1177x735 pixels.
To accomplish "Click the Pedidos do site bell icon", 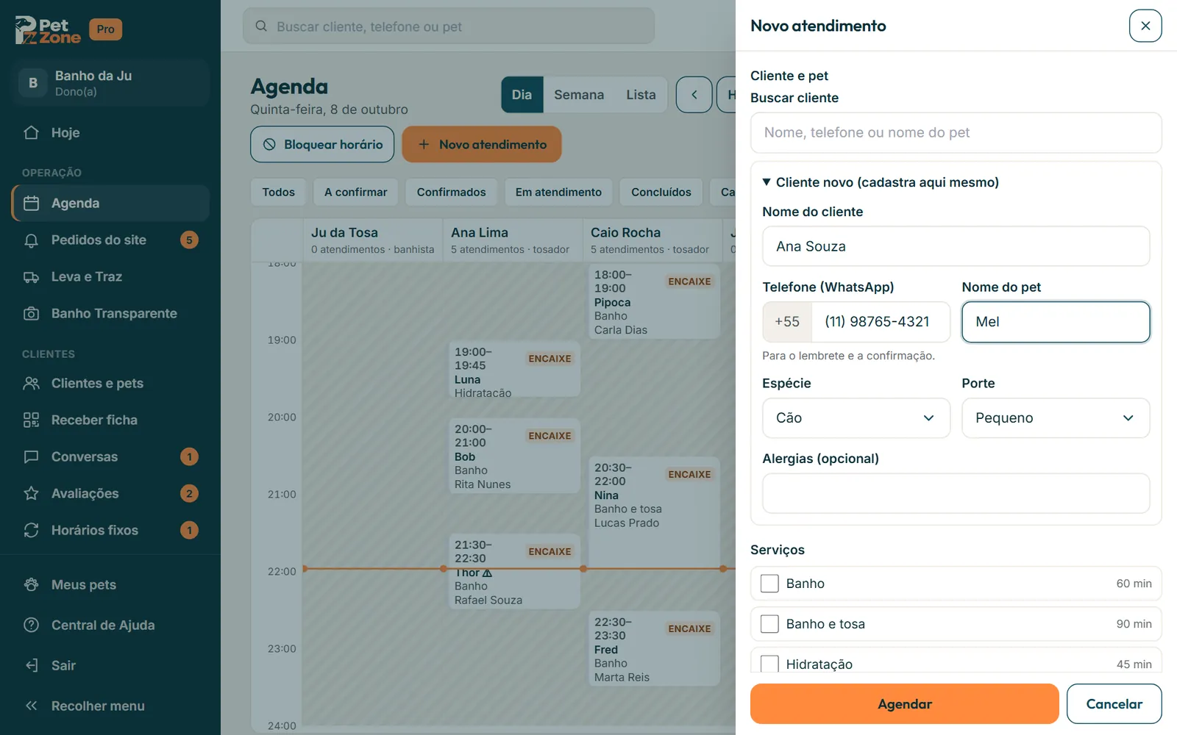I will coord(31,240).
